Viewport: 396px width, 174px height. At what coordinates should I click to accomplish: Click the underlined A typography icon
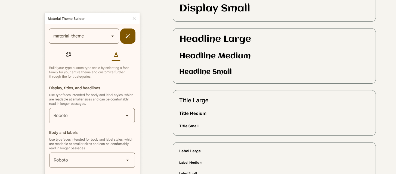click(x=116, y=55)
